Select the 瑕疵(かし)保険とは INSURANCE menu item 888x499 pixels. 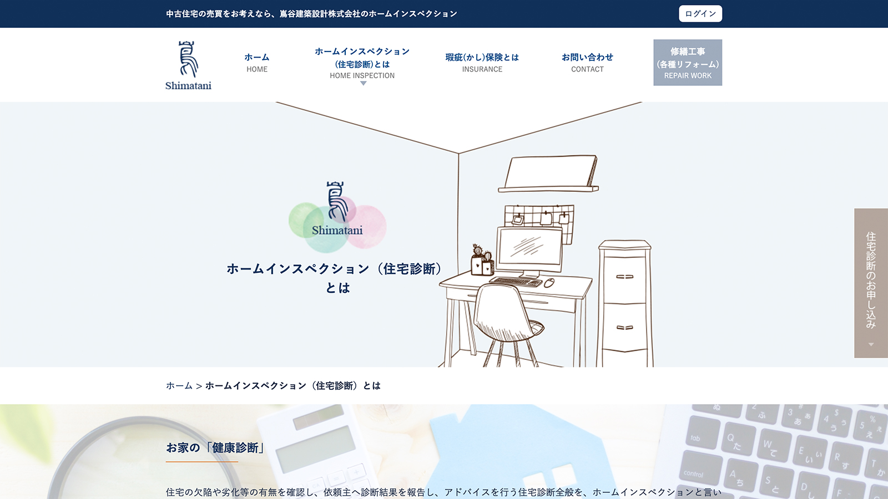[x=482, y=62]
